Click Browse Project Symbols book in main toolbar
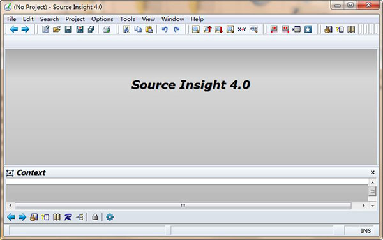Viewport: 383px width, 240px height. pos(351,29)
